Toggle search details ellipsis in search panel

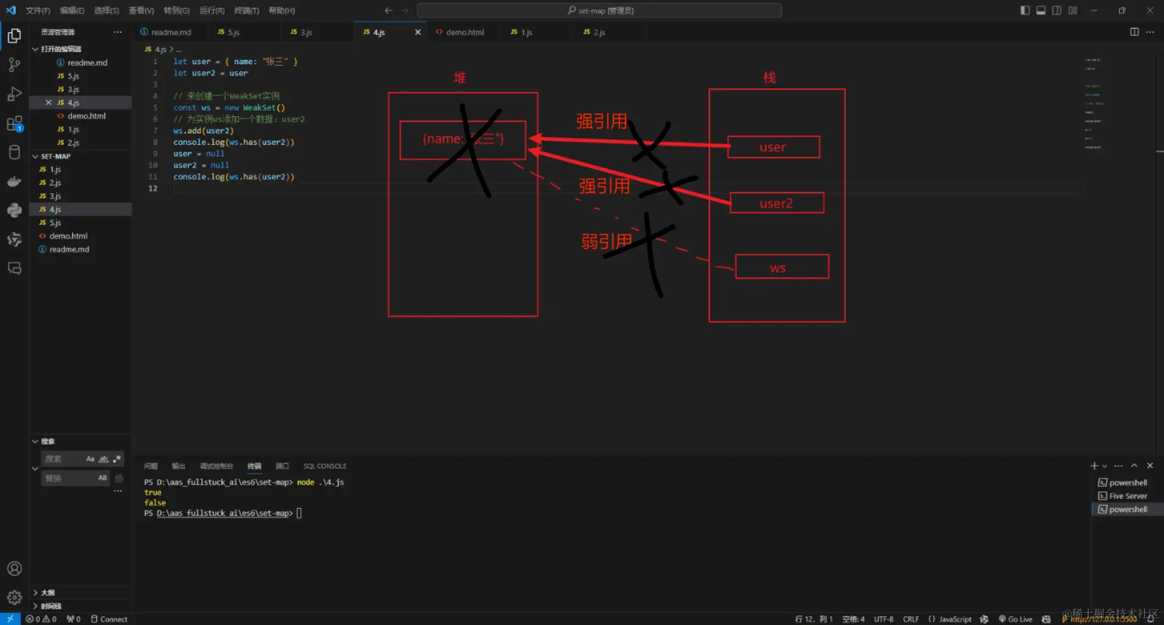pos(118,491)
